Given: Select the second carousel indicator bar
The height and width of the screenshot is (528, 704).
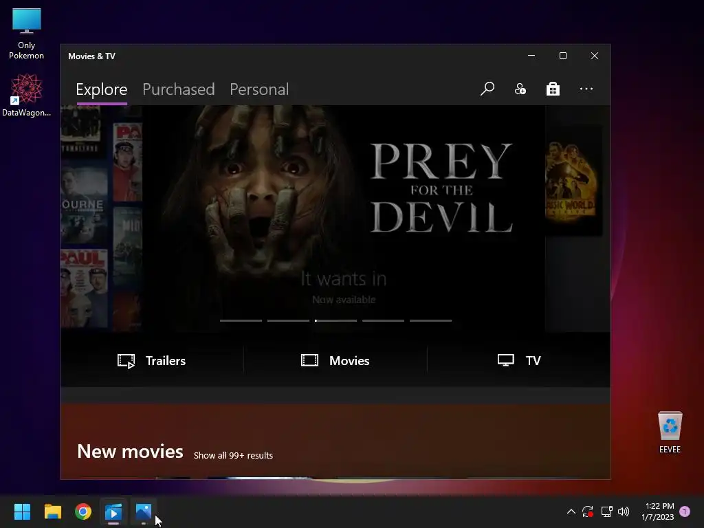Looking at the screenshot, I should 288,320.
